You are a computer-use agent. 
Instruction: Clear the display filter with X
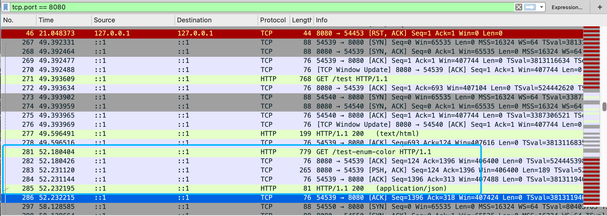click(x=519, y=7)
